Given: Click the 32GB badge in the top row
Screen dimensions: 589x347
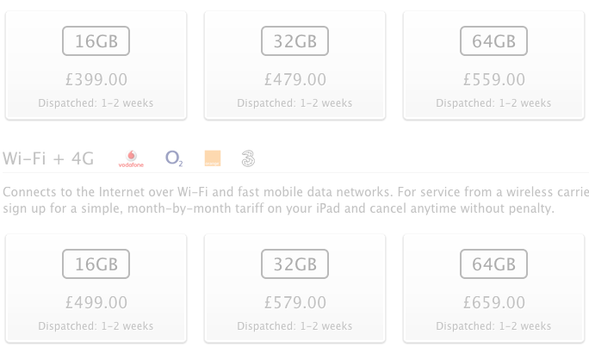Looking at the screenshot, I should [x=294, y=41].
